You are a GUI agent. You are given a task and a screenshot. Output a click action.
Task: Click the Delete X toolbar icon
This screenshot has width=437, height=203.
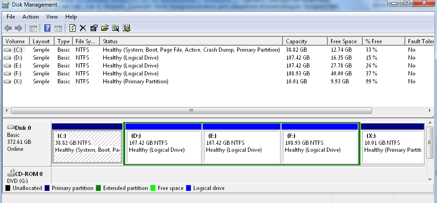(x=83, y=28)
